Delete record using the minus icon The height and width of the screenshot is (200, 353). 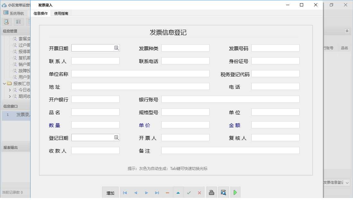tap(167, 192)
